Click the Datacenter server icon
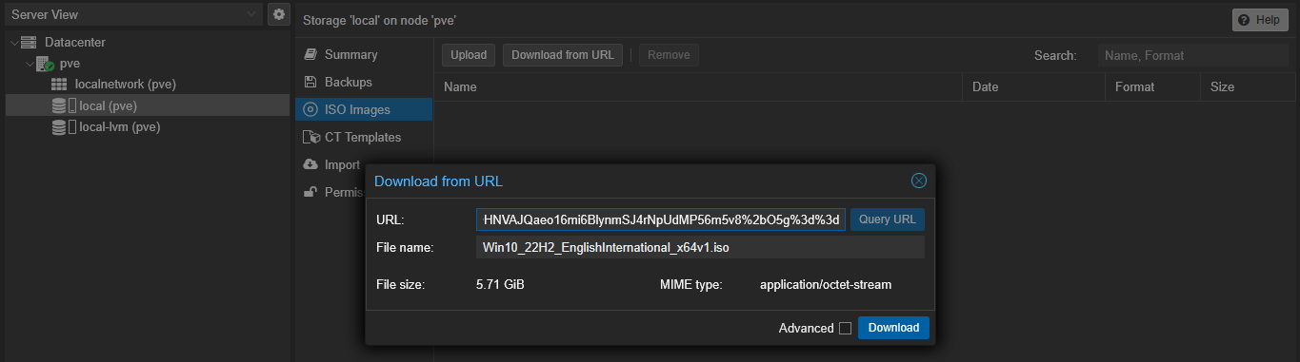This screenshot has height=362, width=1300. [29, 43]
